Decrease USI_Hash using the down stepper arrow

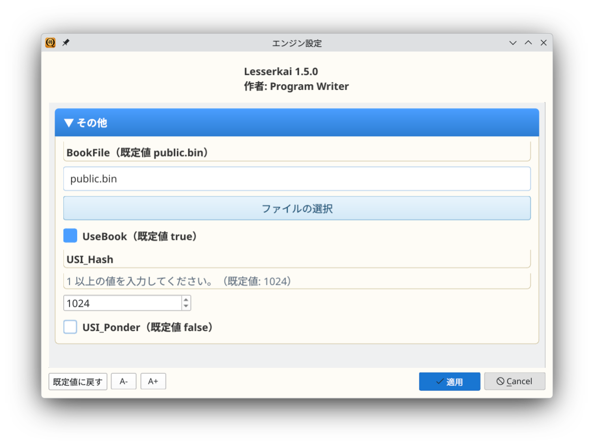(x=186, y=306)
